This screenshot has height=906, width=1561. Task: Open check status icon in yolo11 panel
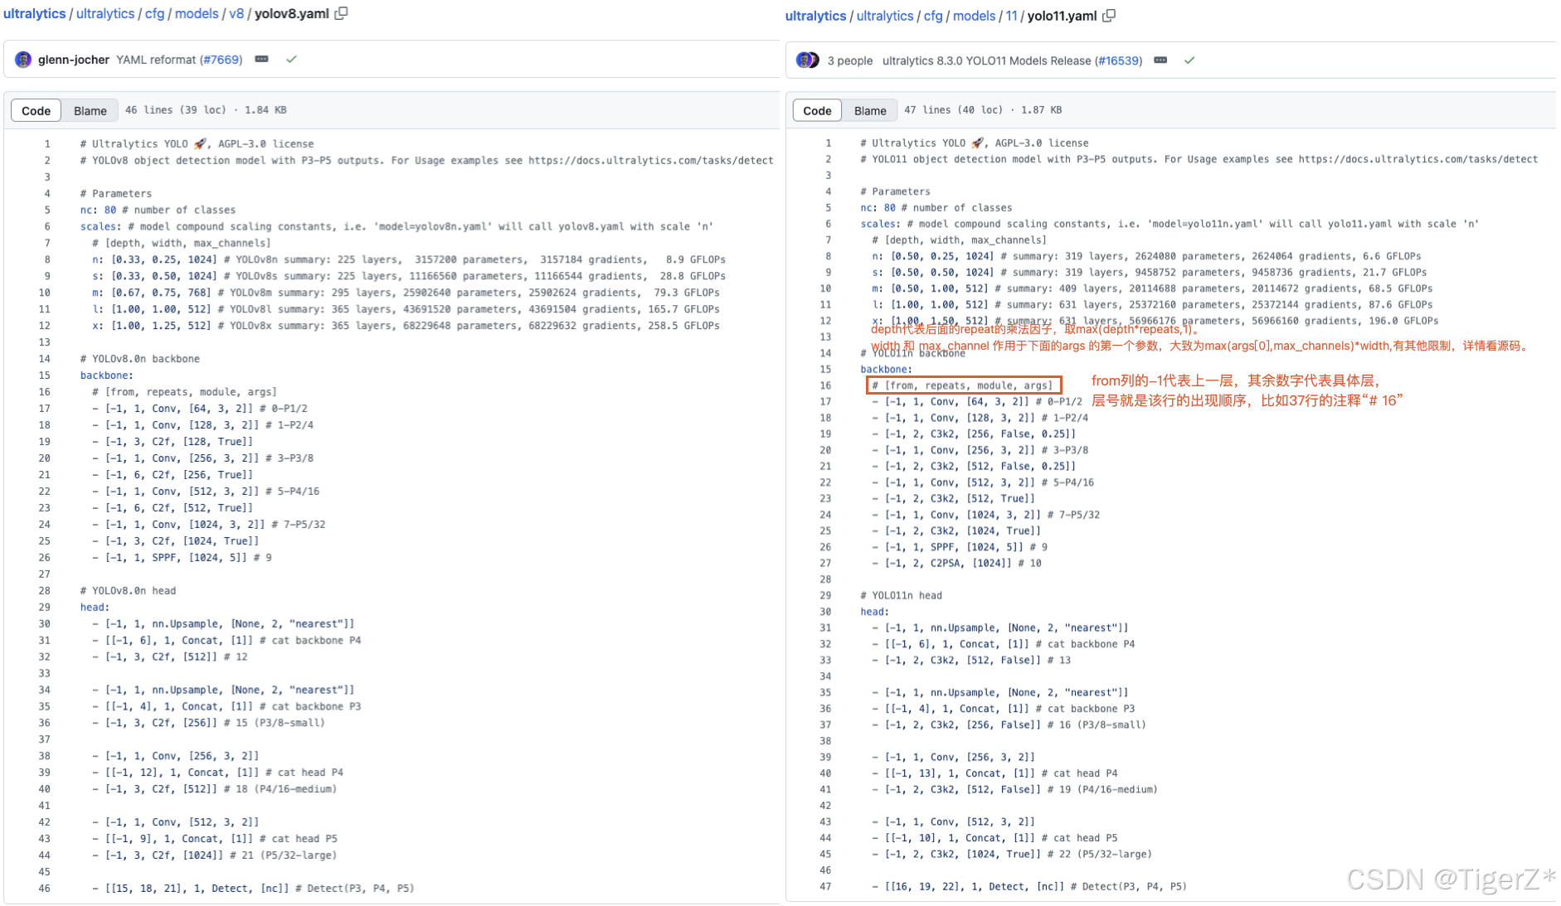click(1189, 61)
